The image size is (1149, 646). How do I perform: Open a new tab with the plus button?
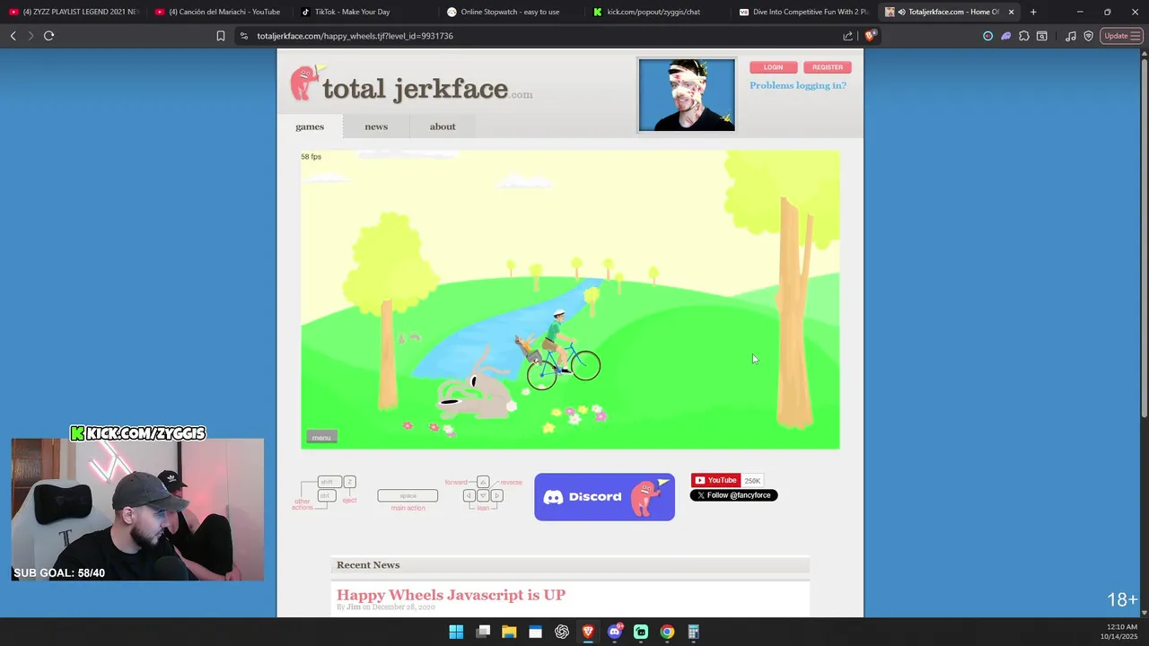[1033, 12]
